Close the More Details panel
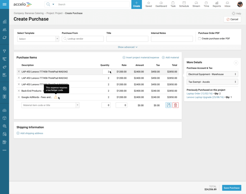 point(236,63)
